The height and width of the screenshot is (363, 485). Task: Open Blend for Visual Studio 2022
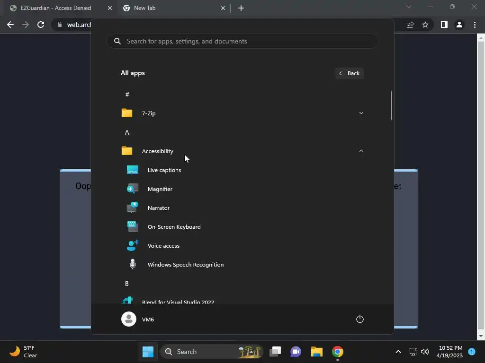242,300
